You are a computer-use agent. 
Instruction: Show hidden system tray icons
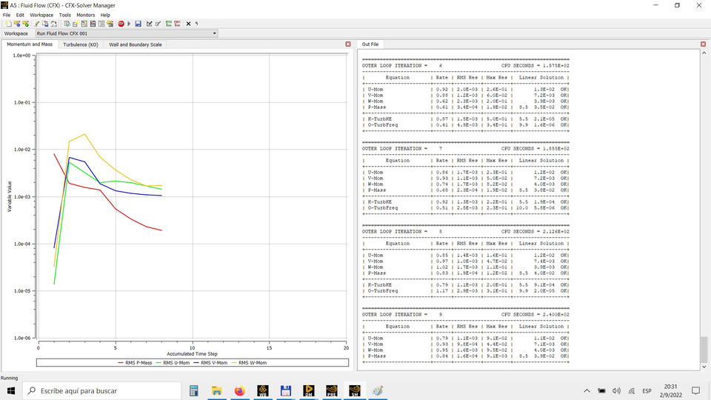pyautogui.click(x=587, y=390)
